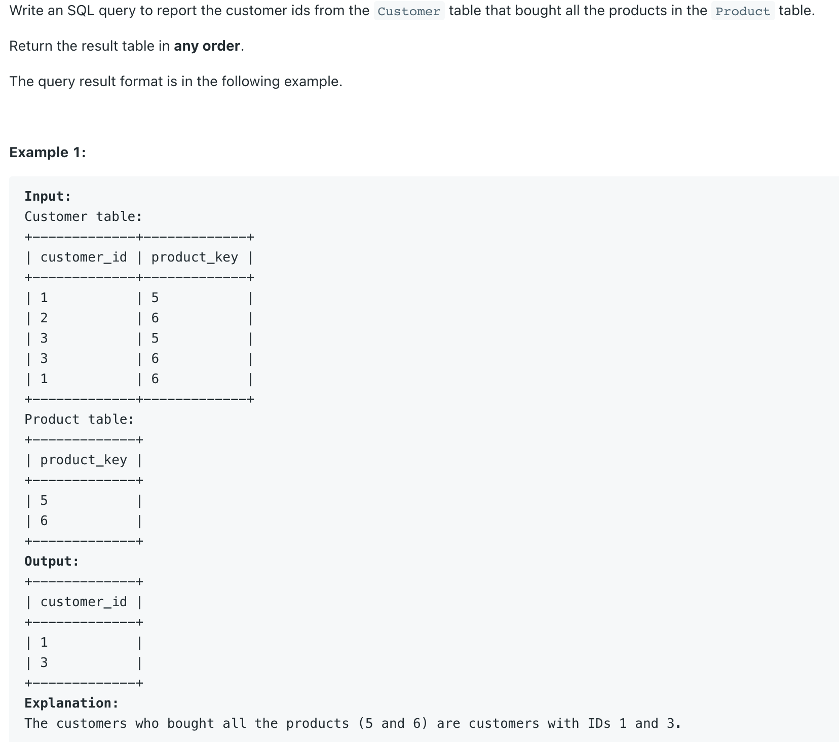Screen dimensions: 839x742
Task: Click the explanation sentence about IDs 1 and 3
Action: pos(353,723)
